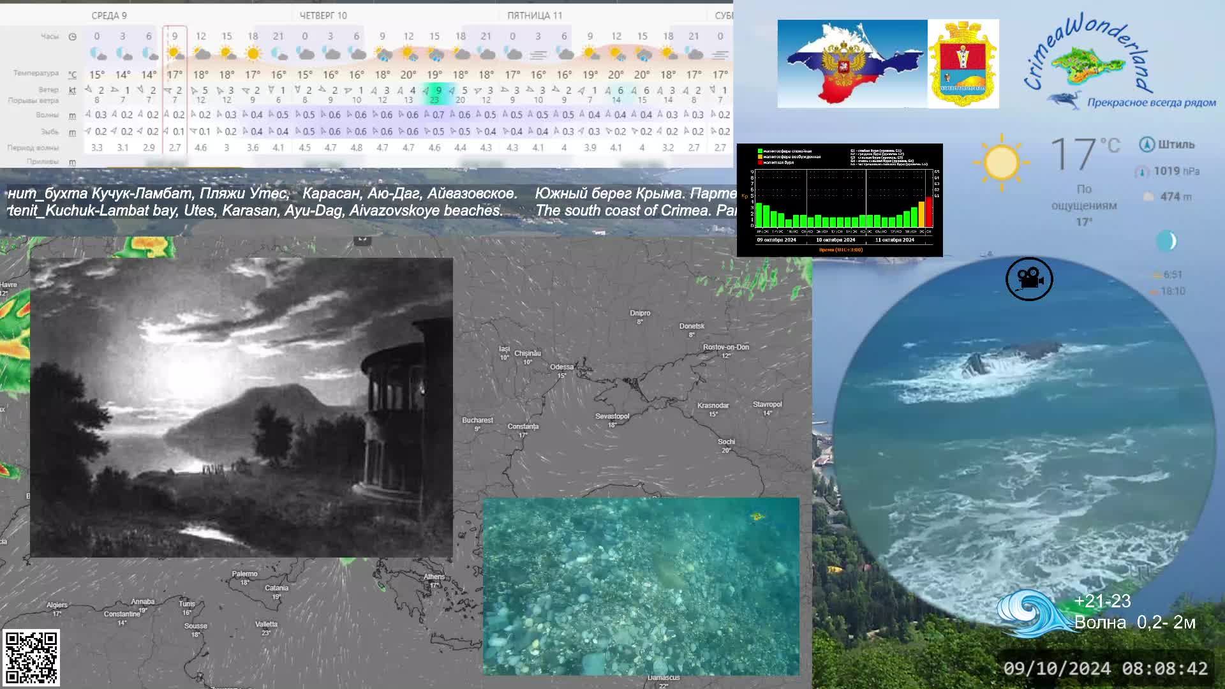Click the +21-23 water temperature text
1225x689 pixels.
pyautogui.click(x=1102, y=601)
